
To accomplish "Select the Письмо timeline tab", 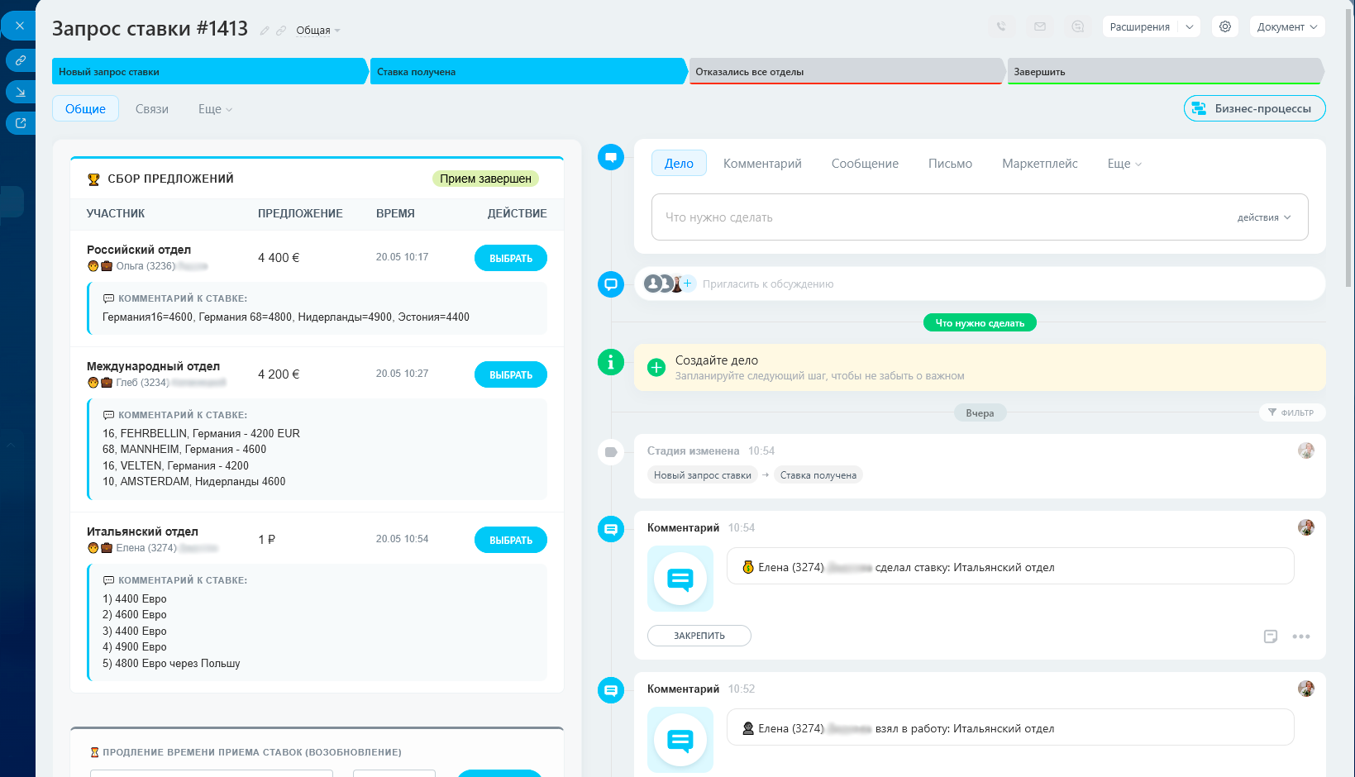I will point(950,164).
